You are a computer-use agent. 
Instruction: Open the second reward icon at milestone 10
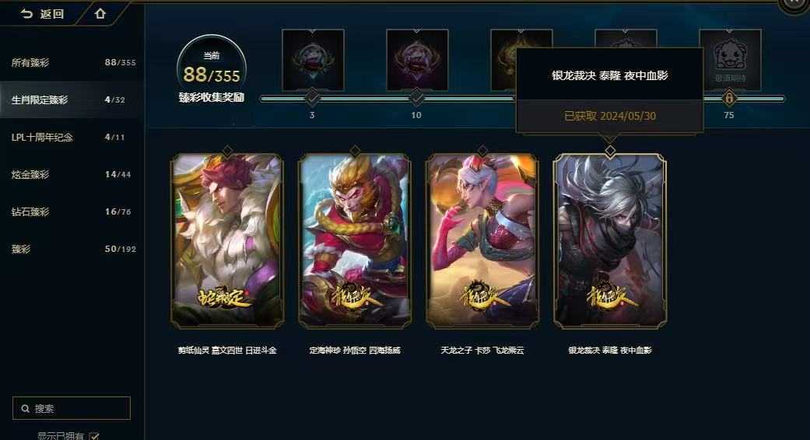pos(417,60)
